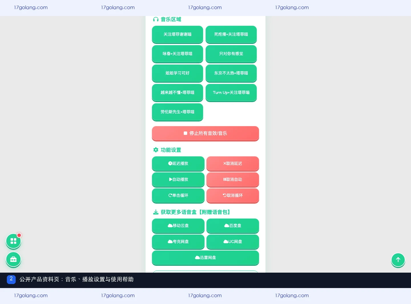Play the 姐姐学习可好 track
This screenshot has height=304, width=411.
point(178,73)
